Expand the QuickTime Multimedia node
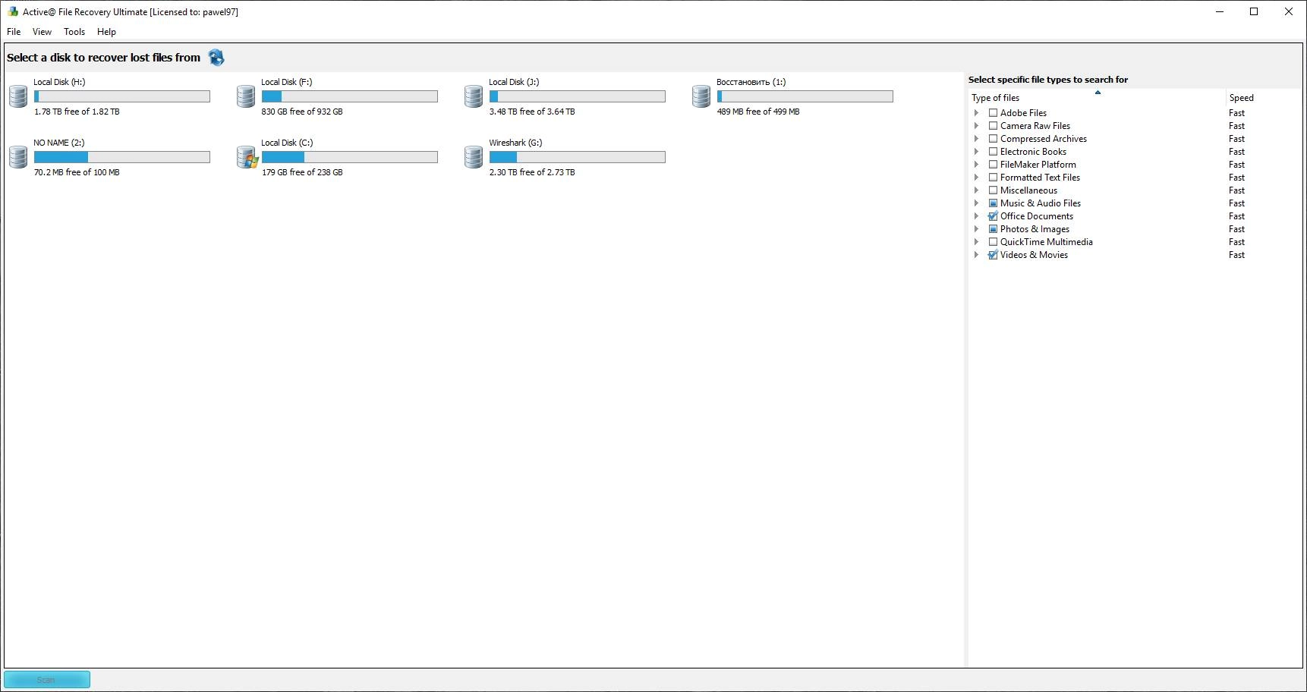Image resolution: width=1307 pixels, height=692 pixels. (x=977, y=242)
